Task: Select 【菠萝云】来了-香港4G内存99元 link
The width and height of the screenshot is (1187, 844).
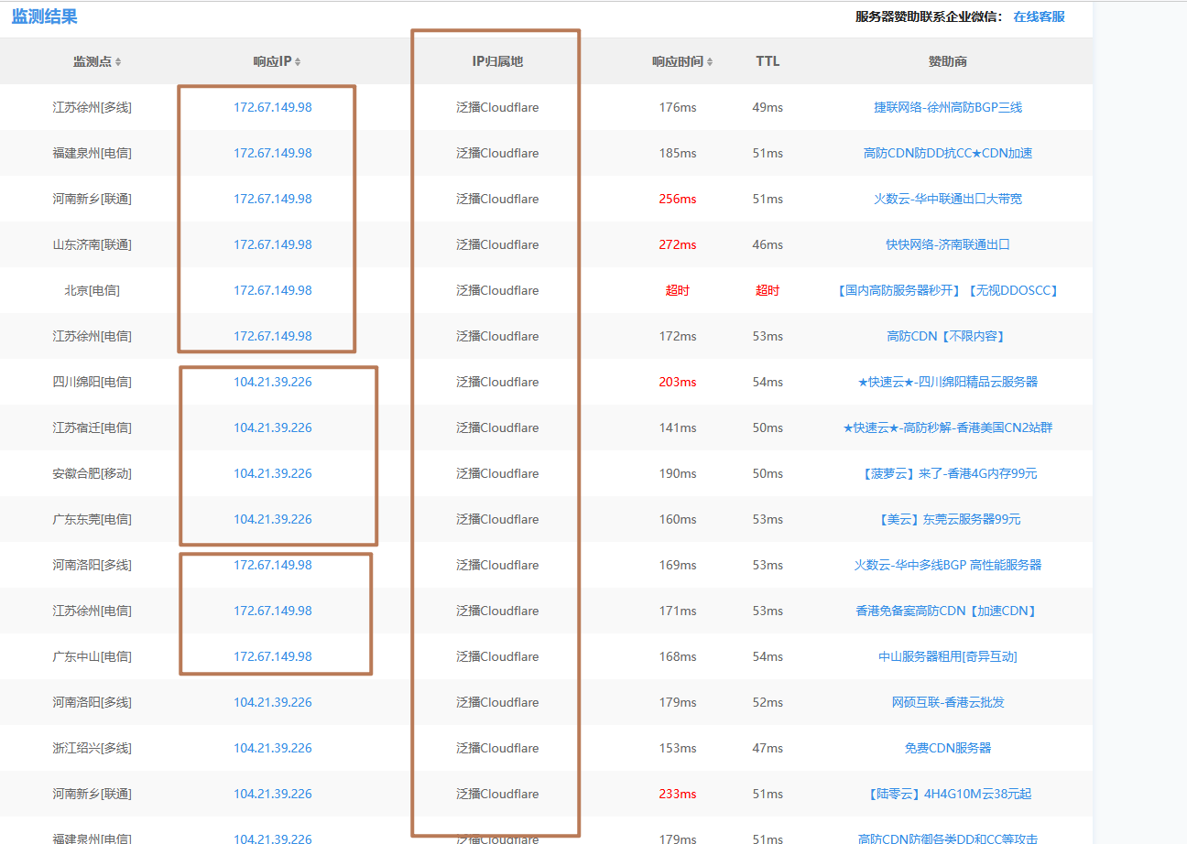Action: [x=947, y=473]
